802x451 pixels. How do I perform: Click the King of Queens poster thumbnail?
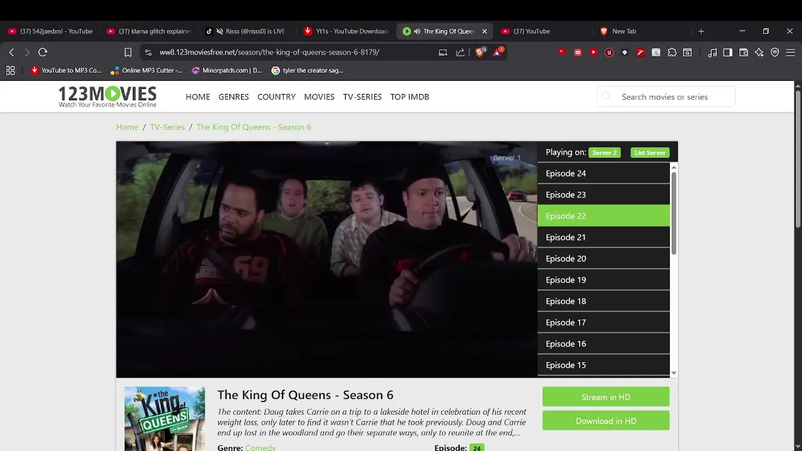click(165, 418)
